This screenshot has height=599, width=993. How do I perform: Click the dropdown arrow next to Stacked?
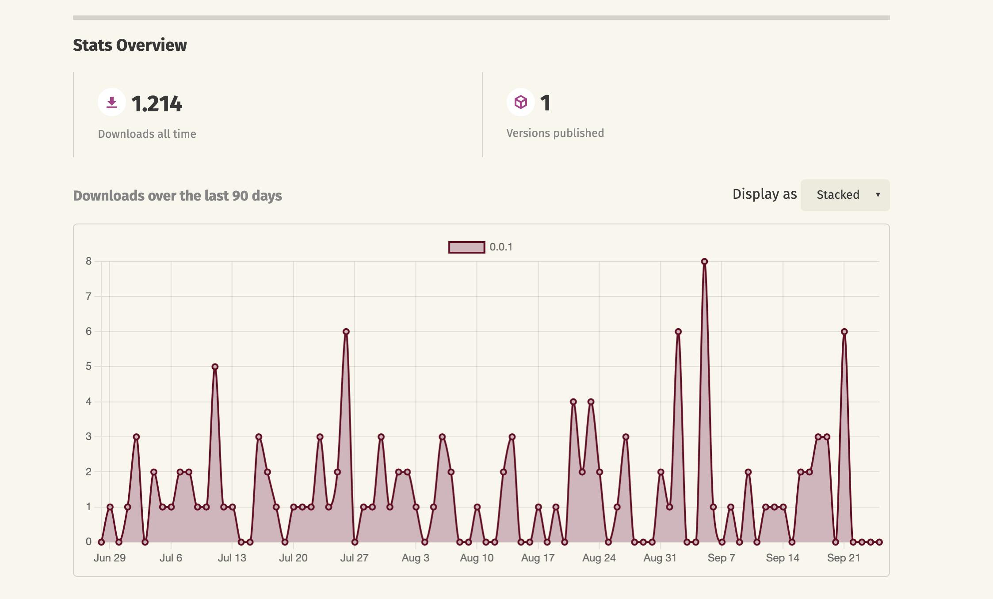pos(878,195)
